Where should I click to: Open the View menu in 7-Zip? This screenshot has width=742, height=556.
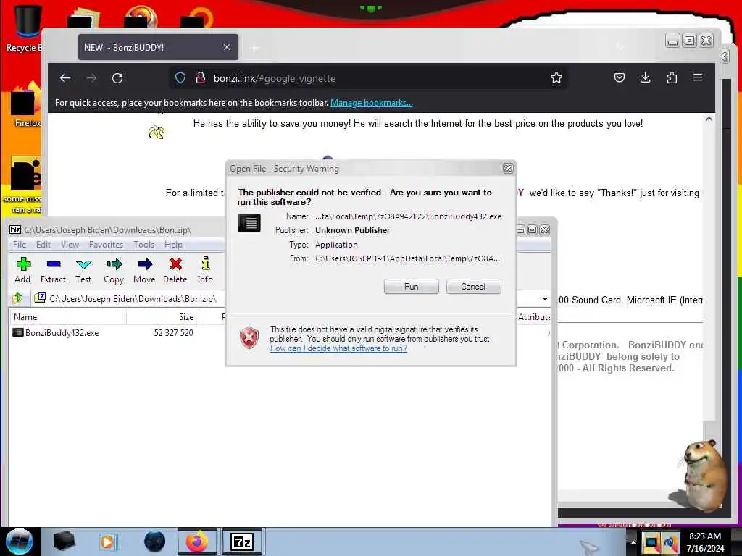click(70, 245)
